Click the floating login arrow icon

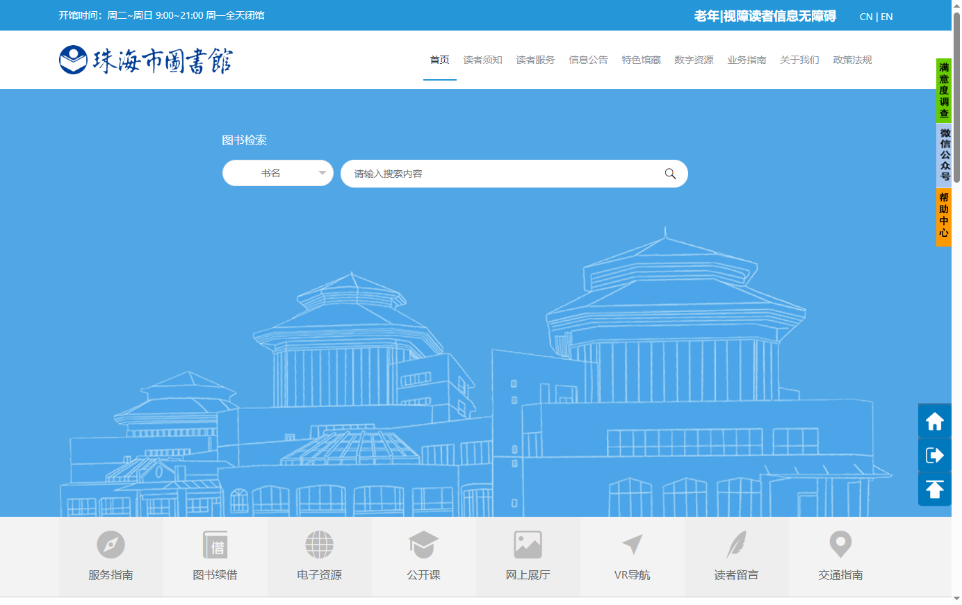pyautogui.click(x=935, y=455)
